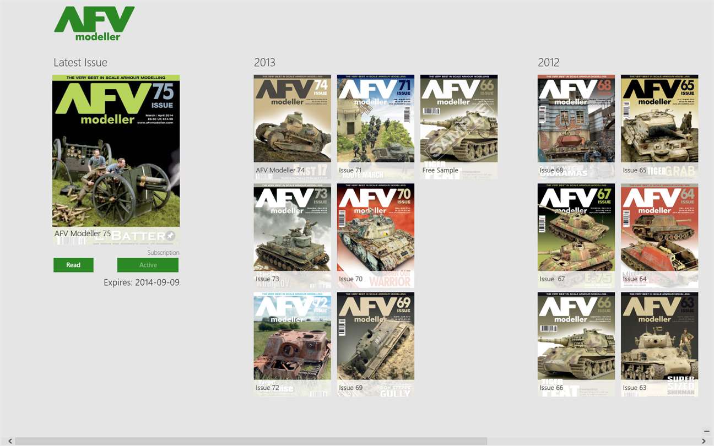Image resolution: width=714 pixels, height=446 pixels.
Task: Click the AFV modeller logo
Action: [94, 24]
